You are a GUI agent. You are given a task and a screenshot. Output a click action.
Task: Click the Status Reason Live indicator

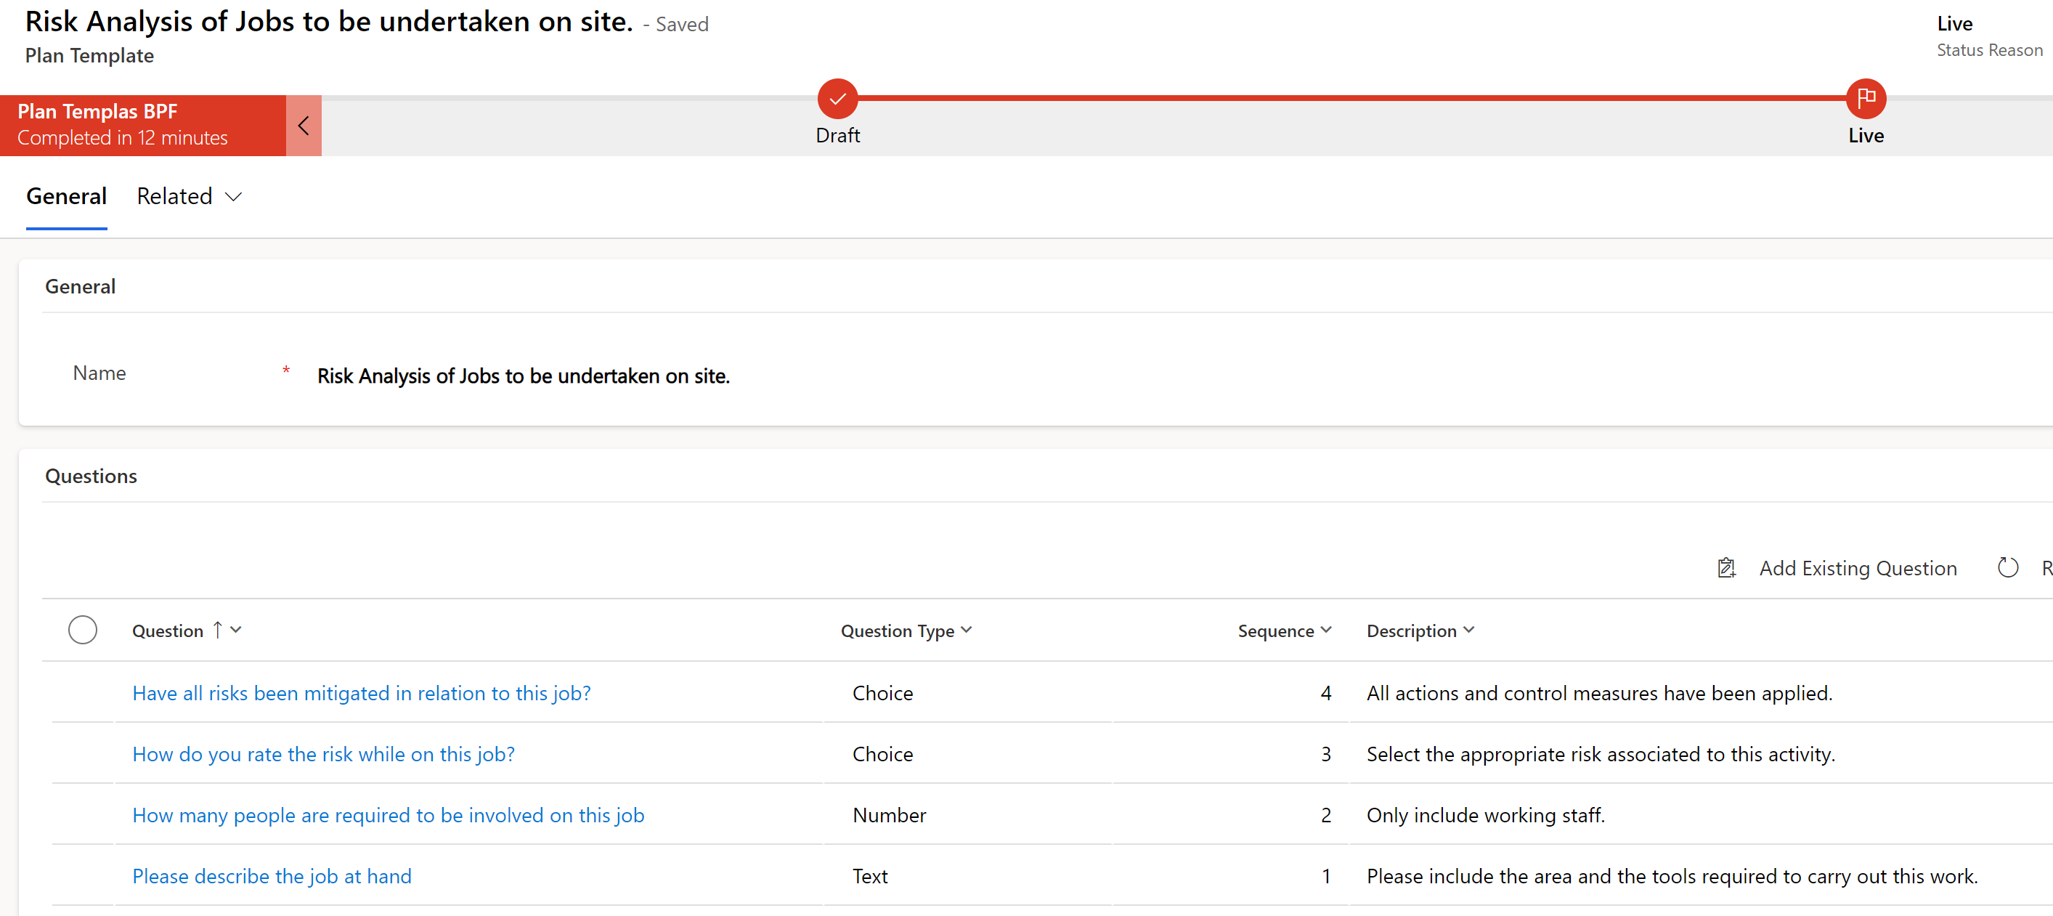(x=1954, y=24)
